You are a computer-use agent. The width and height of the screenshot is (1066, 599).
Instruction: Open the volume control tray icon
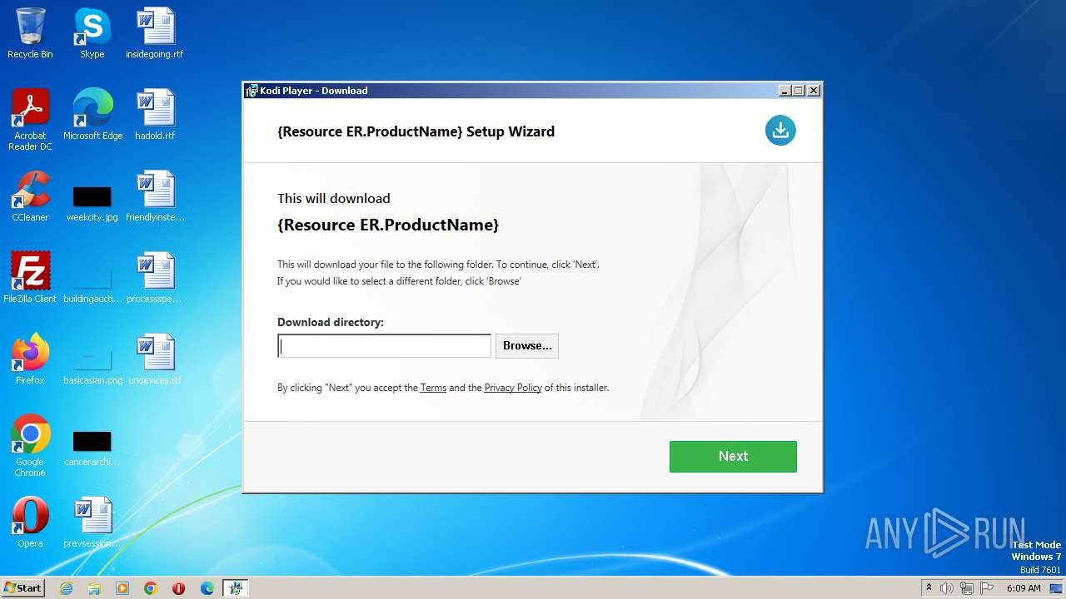[x=947, y=588]
